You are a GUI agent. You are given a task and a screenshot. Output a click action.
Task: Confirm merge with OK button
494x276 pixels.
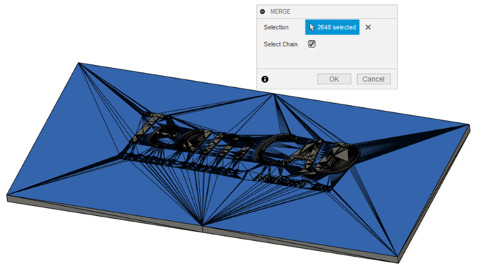334,79
